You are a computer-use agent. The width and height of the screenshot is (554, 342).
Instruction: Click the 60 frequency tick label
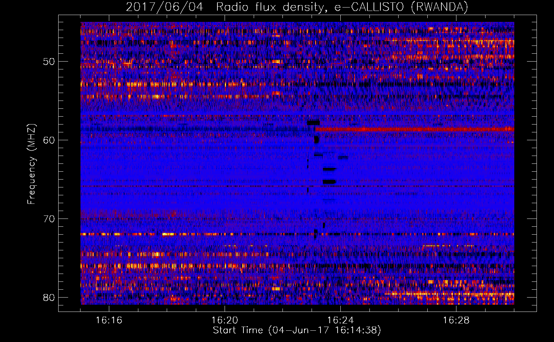[49, 140]
